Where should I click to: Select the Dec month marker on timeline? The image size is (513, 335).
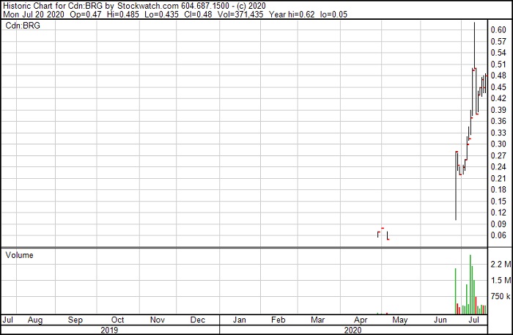[197, 320]
